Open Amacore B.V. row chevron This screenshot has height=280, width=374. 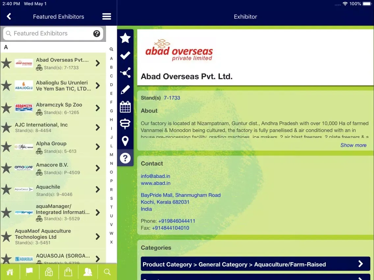(98, 168)
